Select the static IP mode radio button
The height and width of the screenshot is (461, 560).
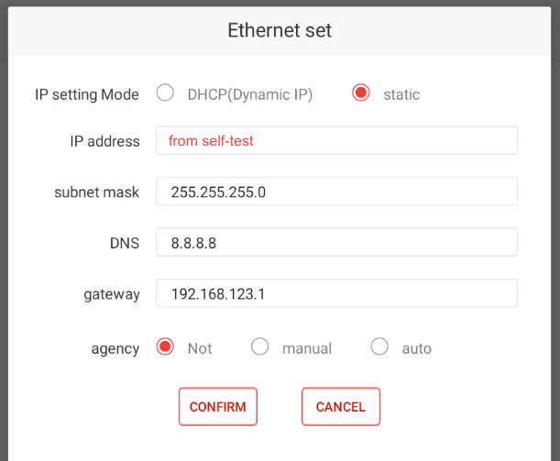pyautogui.click(x=361, y=93)
